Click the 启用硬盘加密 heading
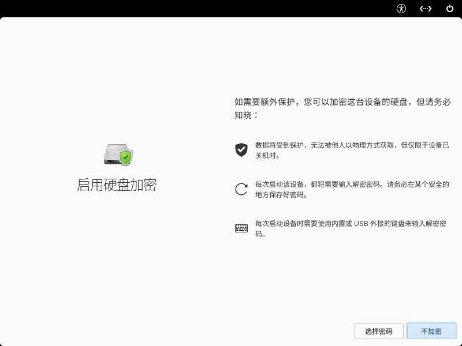The width and height of the screenshot is (462, 346). coord(117,185)
